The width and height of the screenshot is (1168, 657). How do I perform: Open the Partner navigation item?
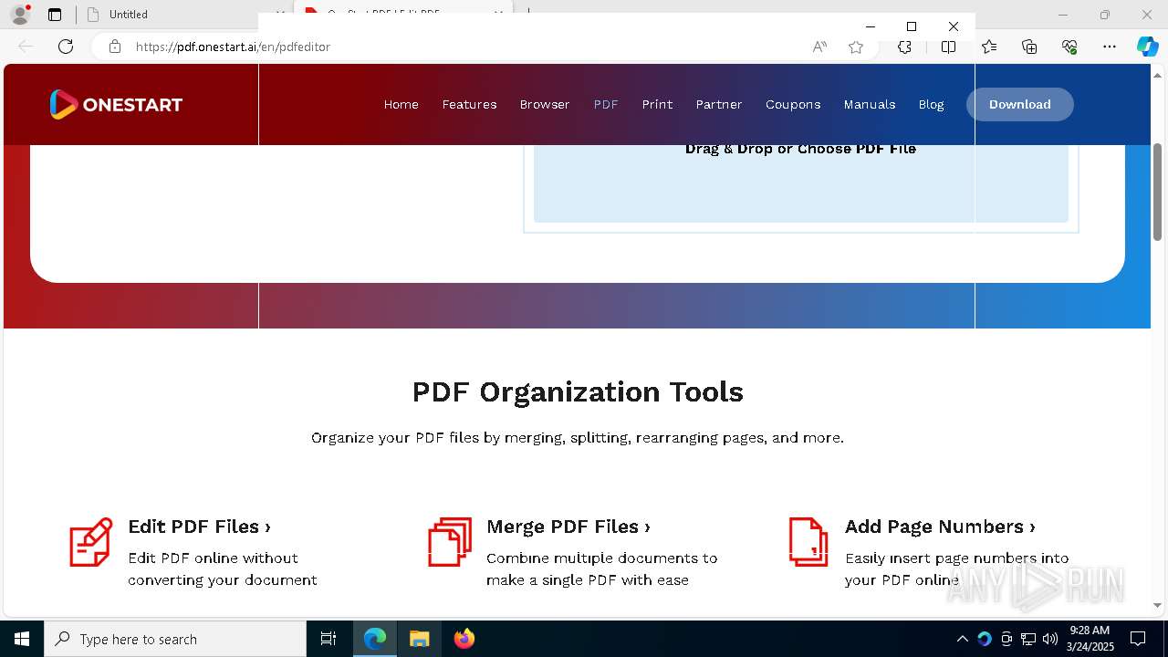[719, 104]
